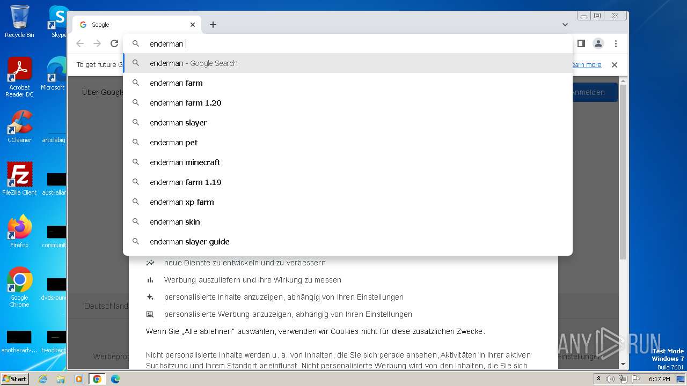Click the browser forward arrow
The image size is (687, 386).
click(97, 43)
